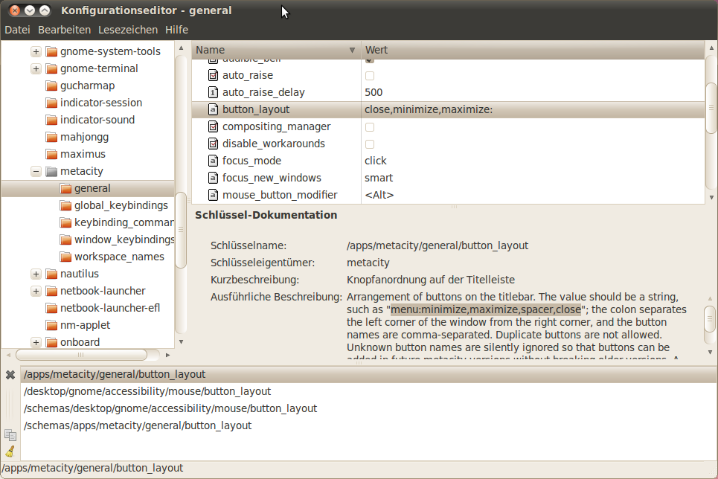This screenshot has width=718, height=479.
Task: Click the Name column sort arrow
Action: (352, 50)
